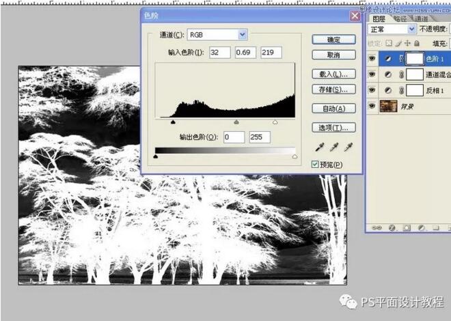Click the 选项(T)... options button
Screen dimensions: 451x321
pos(333,128)
